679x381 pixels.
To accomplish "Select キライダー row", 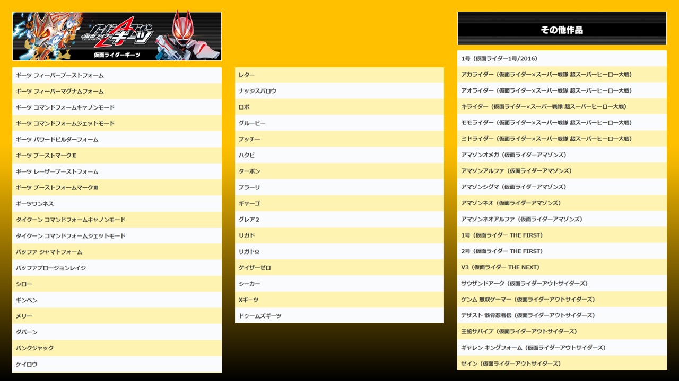I will click(562, 106).
